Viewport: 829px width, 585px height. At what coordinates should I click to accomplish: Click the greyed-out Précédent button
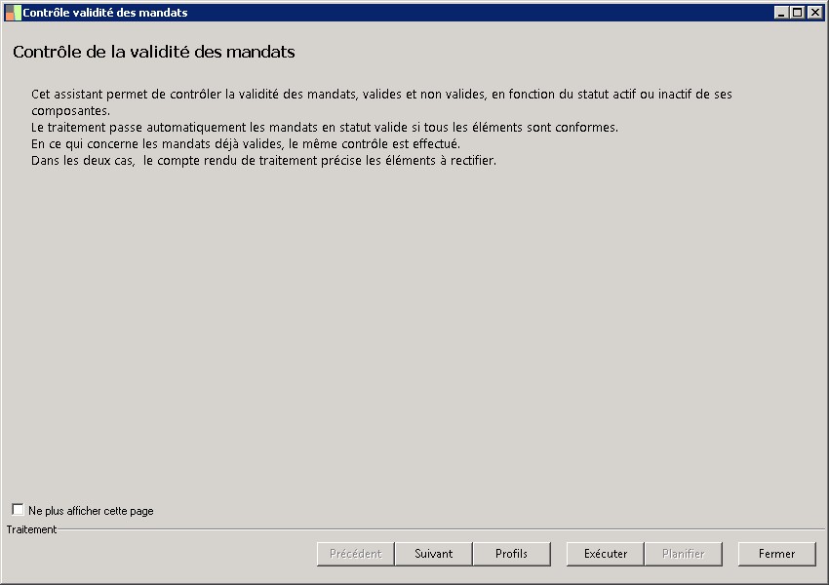[355, 553]
